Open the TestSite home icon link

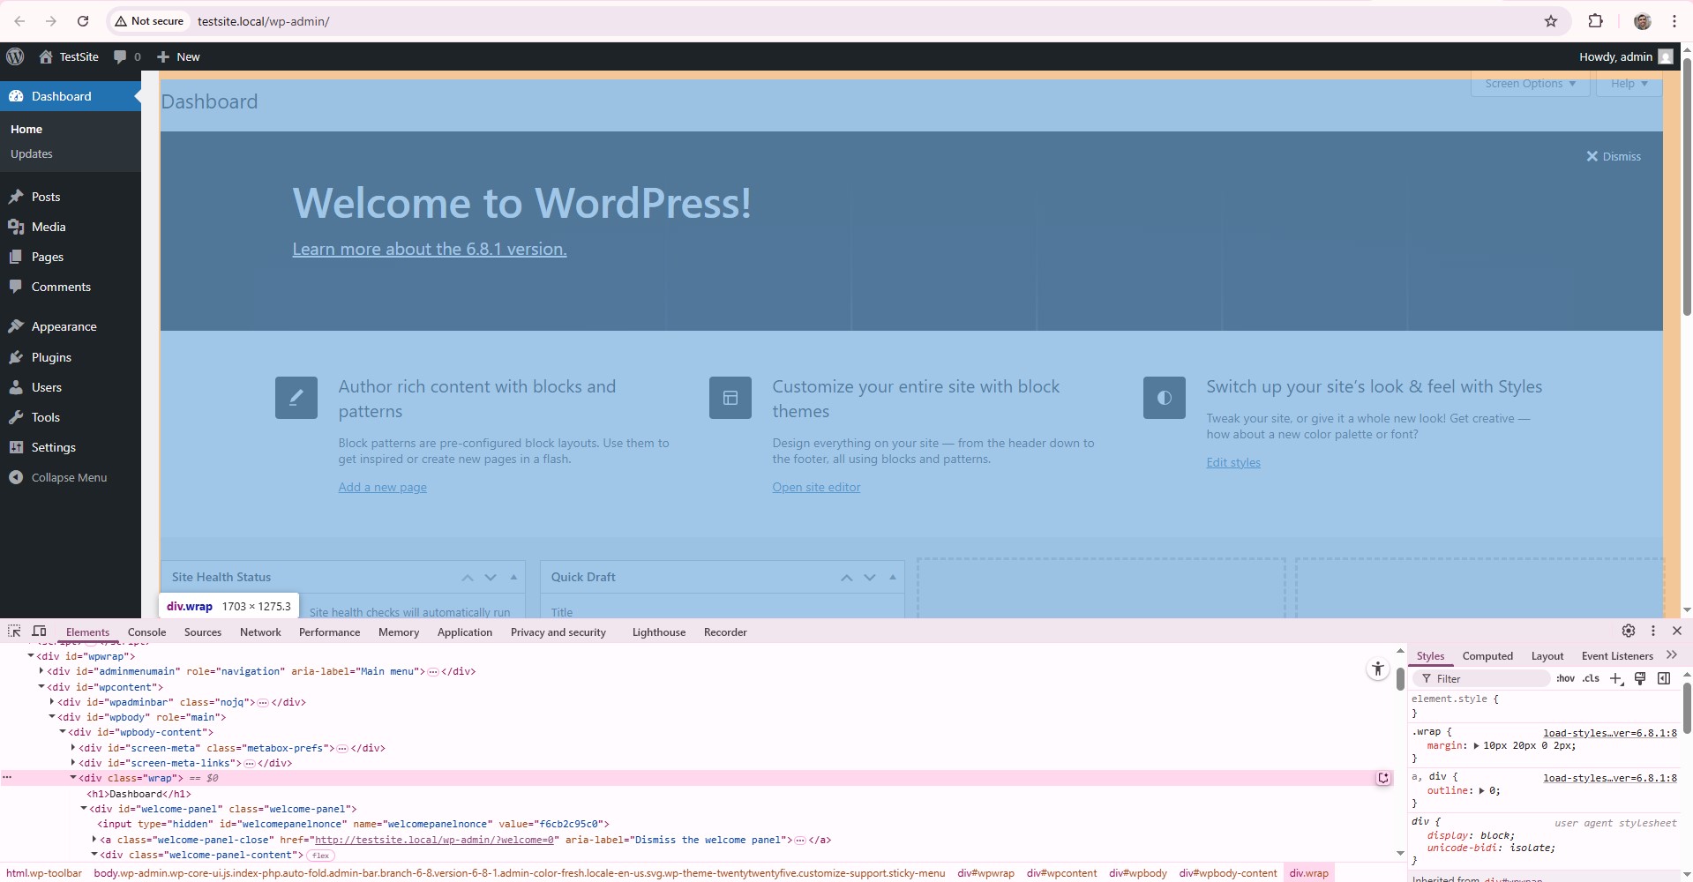click(46, 56)
